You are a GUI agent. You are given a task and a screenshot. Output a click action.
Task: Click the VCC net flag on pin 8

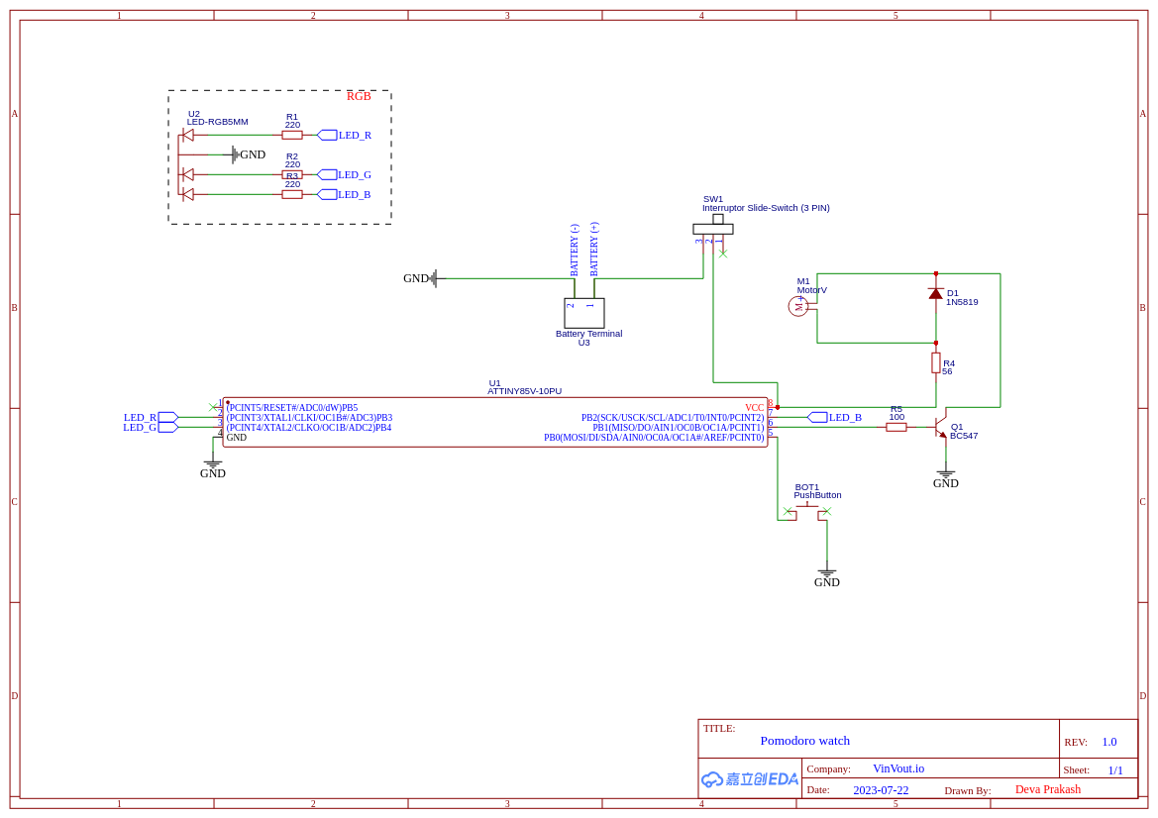click(755, 407)
